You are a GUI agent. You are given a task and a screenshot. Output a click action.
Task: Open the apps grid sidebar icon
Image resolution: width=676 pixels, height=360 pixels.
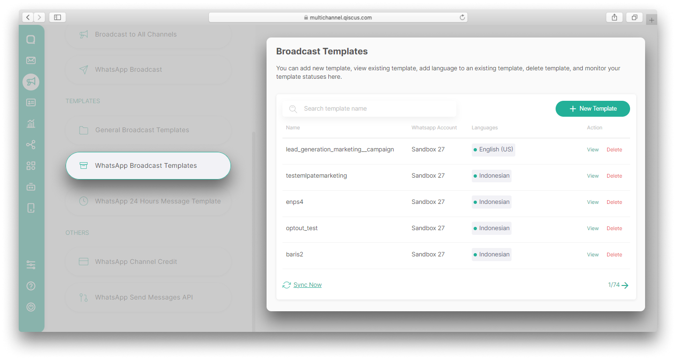(x=31, y=166)
